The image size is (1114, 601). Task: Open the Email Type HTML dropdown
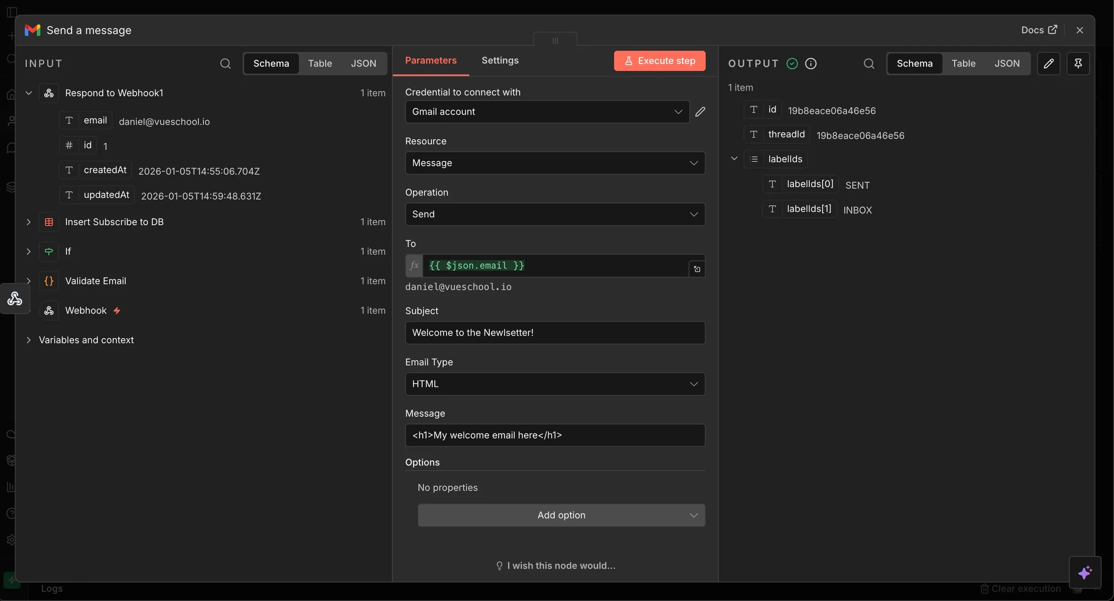555,384
